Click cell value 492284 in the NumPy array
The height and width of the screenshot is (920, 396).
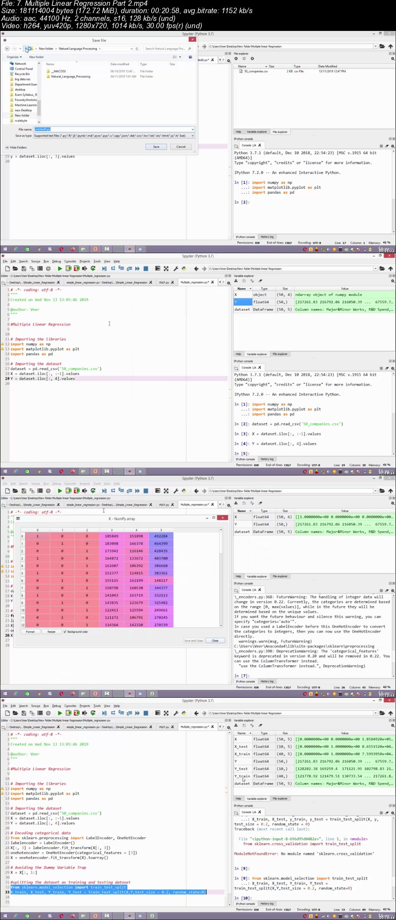click(161, 536)
